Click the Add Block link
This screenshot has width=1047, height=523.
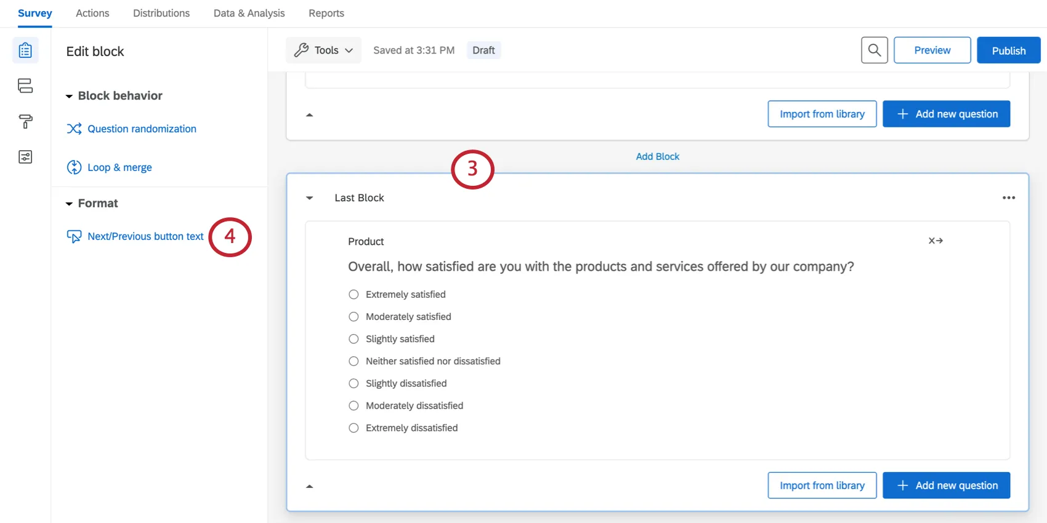point(657,156)
